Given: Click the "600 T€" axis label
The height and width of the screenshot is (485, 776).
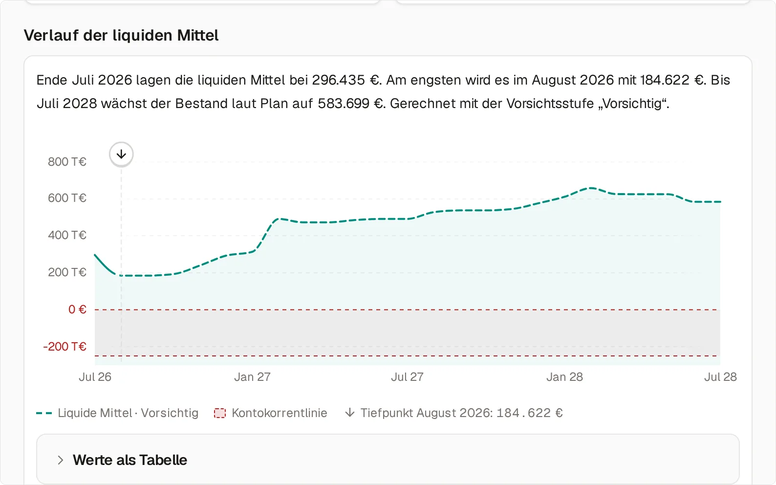Looking at the screenshot, I should [x=67, y=198].
